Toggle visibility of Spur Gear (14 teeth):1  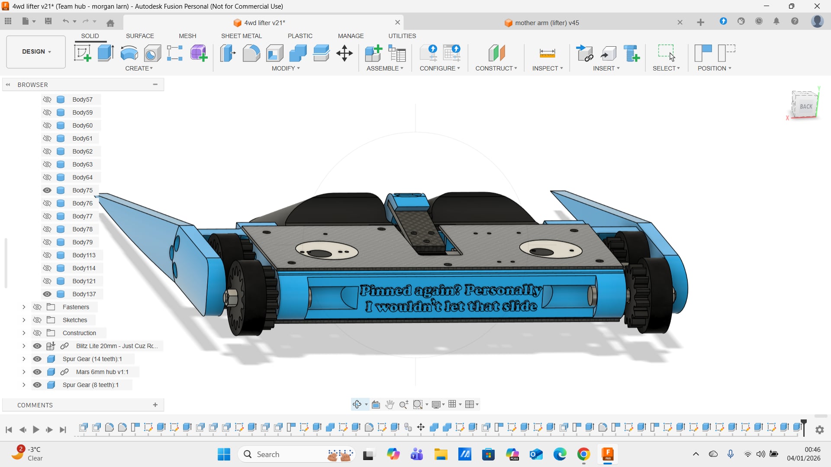37,359
